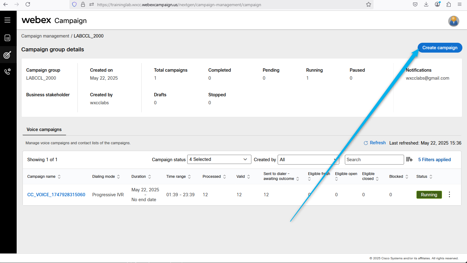Expand the Campaign status dropdown
This screenshot has height=263, width=467.
tap(219, 159)
